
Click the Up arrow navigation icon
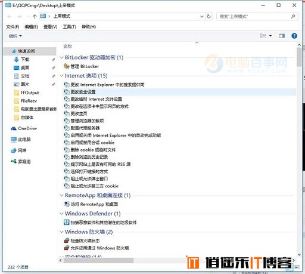point(35,16)
